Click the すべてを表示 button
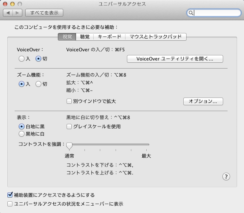The height and width of the screenshot is (213, 244). pyautogui.click(x=44, y=13)
